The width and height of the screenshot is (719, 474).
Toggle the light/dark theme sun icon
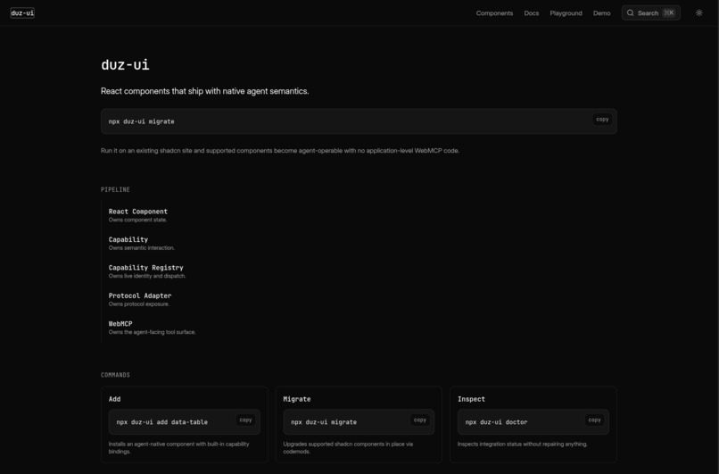coord(698,12)
